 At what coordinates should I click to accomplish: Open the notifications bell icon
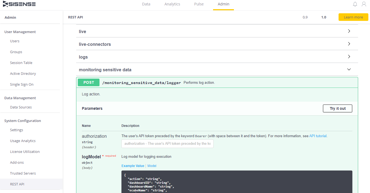pyautogui.click(x=355, y=4)
